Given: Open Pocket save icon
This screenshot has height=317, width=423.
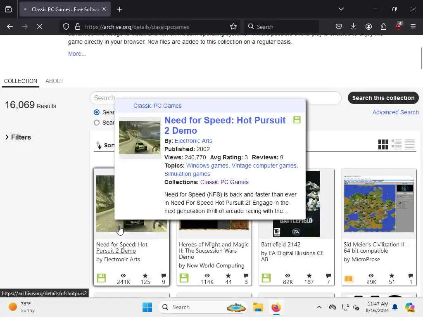Looking at the screenshot, I should (339, 26).
